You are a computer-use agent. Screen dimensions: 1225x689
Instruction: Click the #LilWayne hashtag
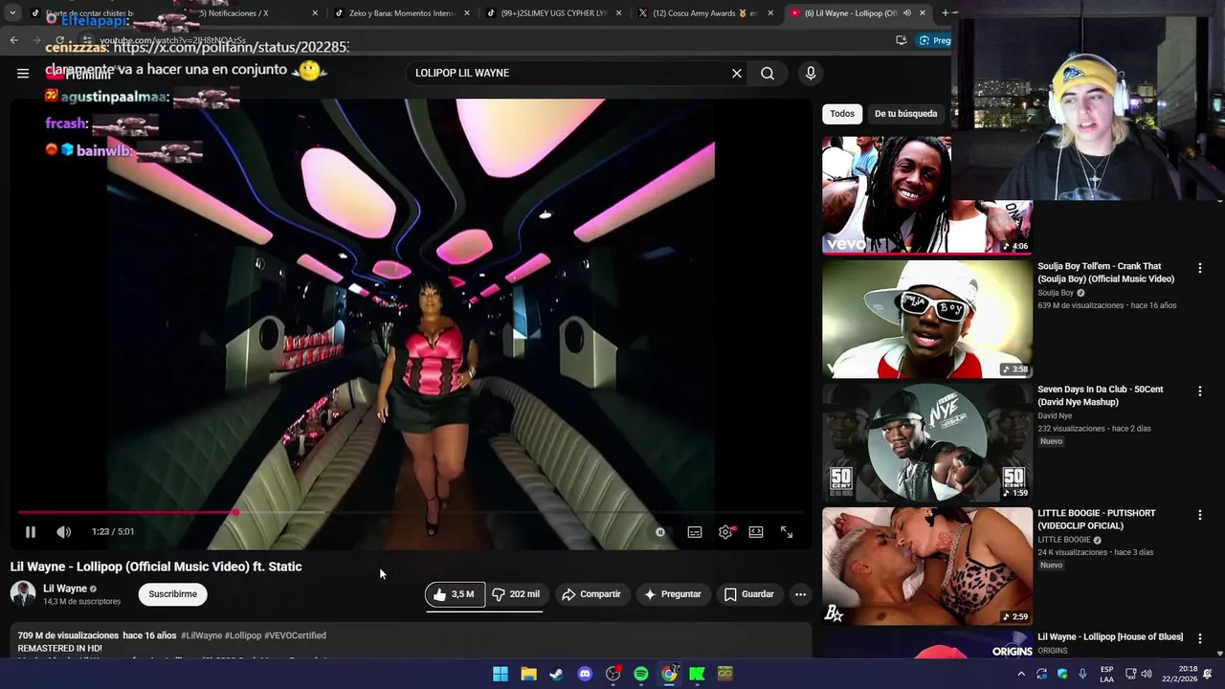[x=201, y=635]
